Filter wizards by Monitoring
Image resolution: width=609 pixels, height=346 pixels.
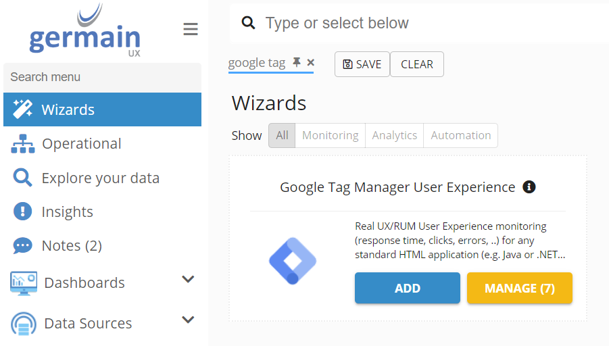click(x=330, y=135)
